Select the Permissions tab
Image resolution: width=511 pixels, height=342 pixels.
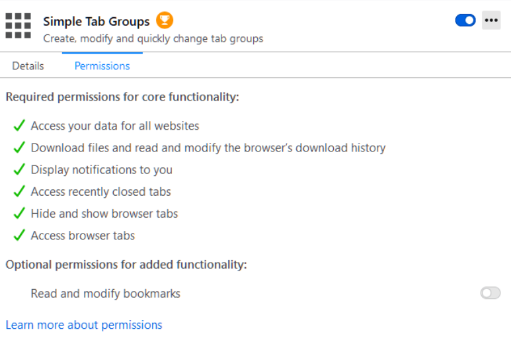pos(102,66)
